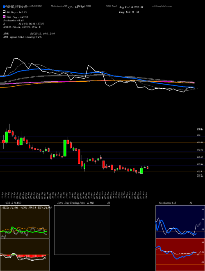
Task: Click the last red candle on the chart
Action: point(148,167)
